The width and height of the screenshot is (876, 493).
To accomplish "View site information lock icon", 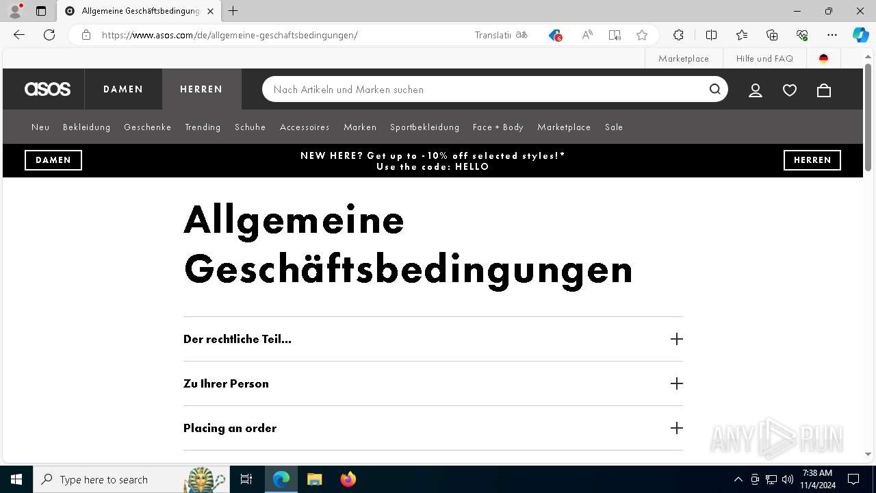I will click(86, 35).
